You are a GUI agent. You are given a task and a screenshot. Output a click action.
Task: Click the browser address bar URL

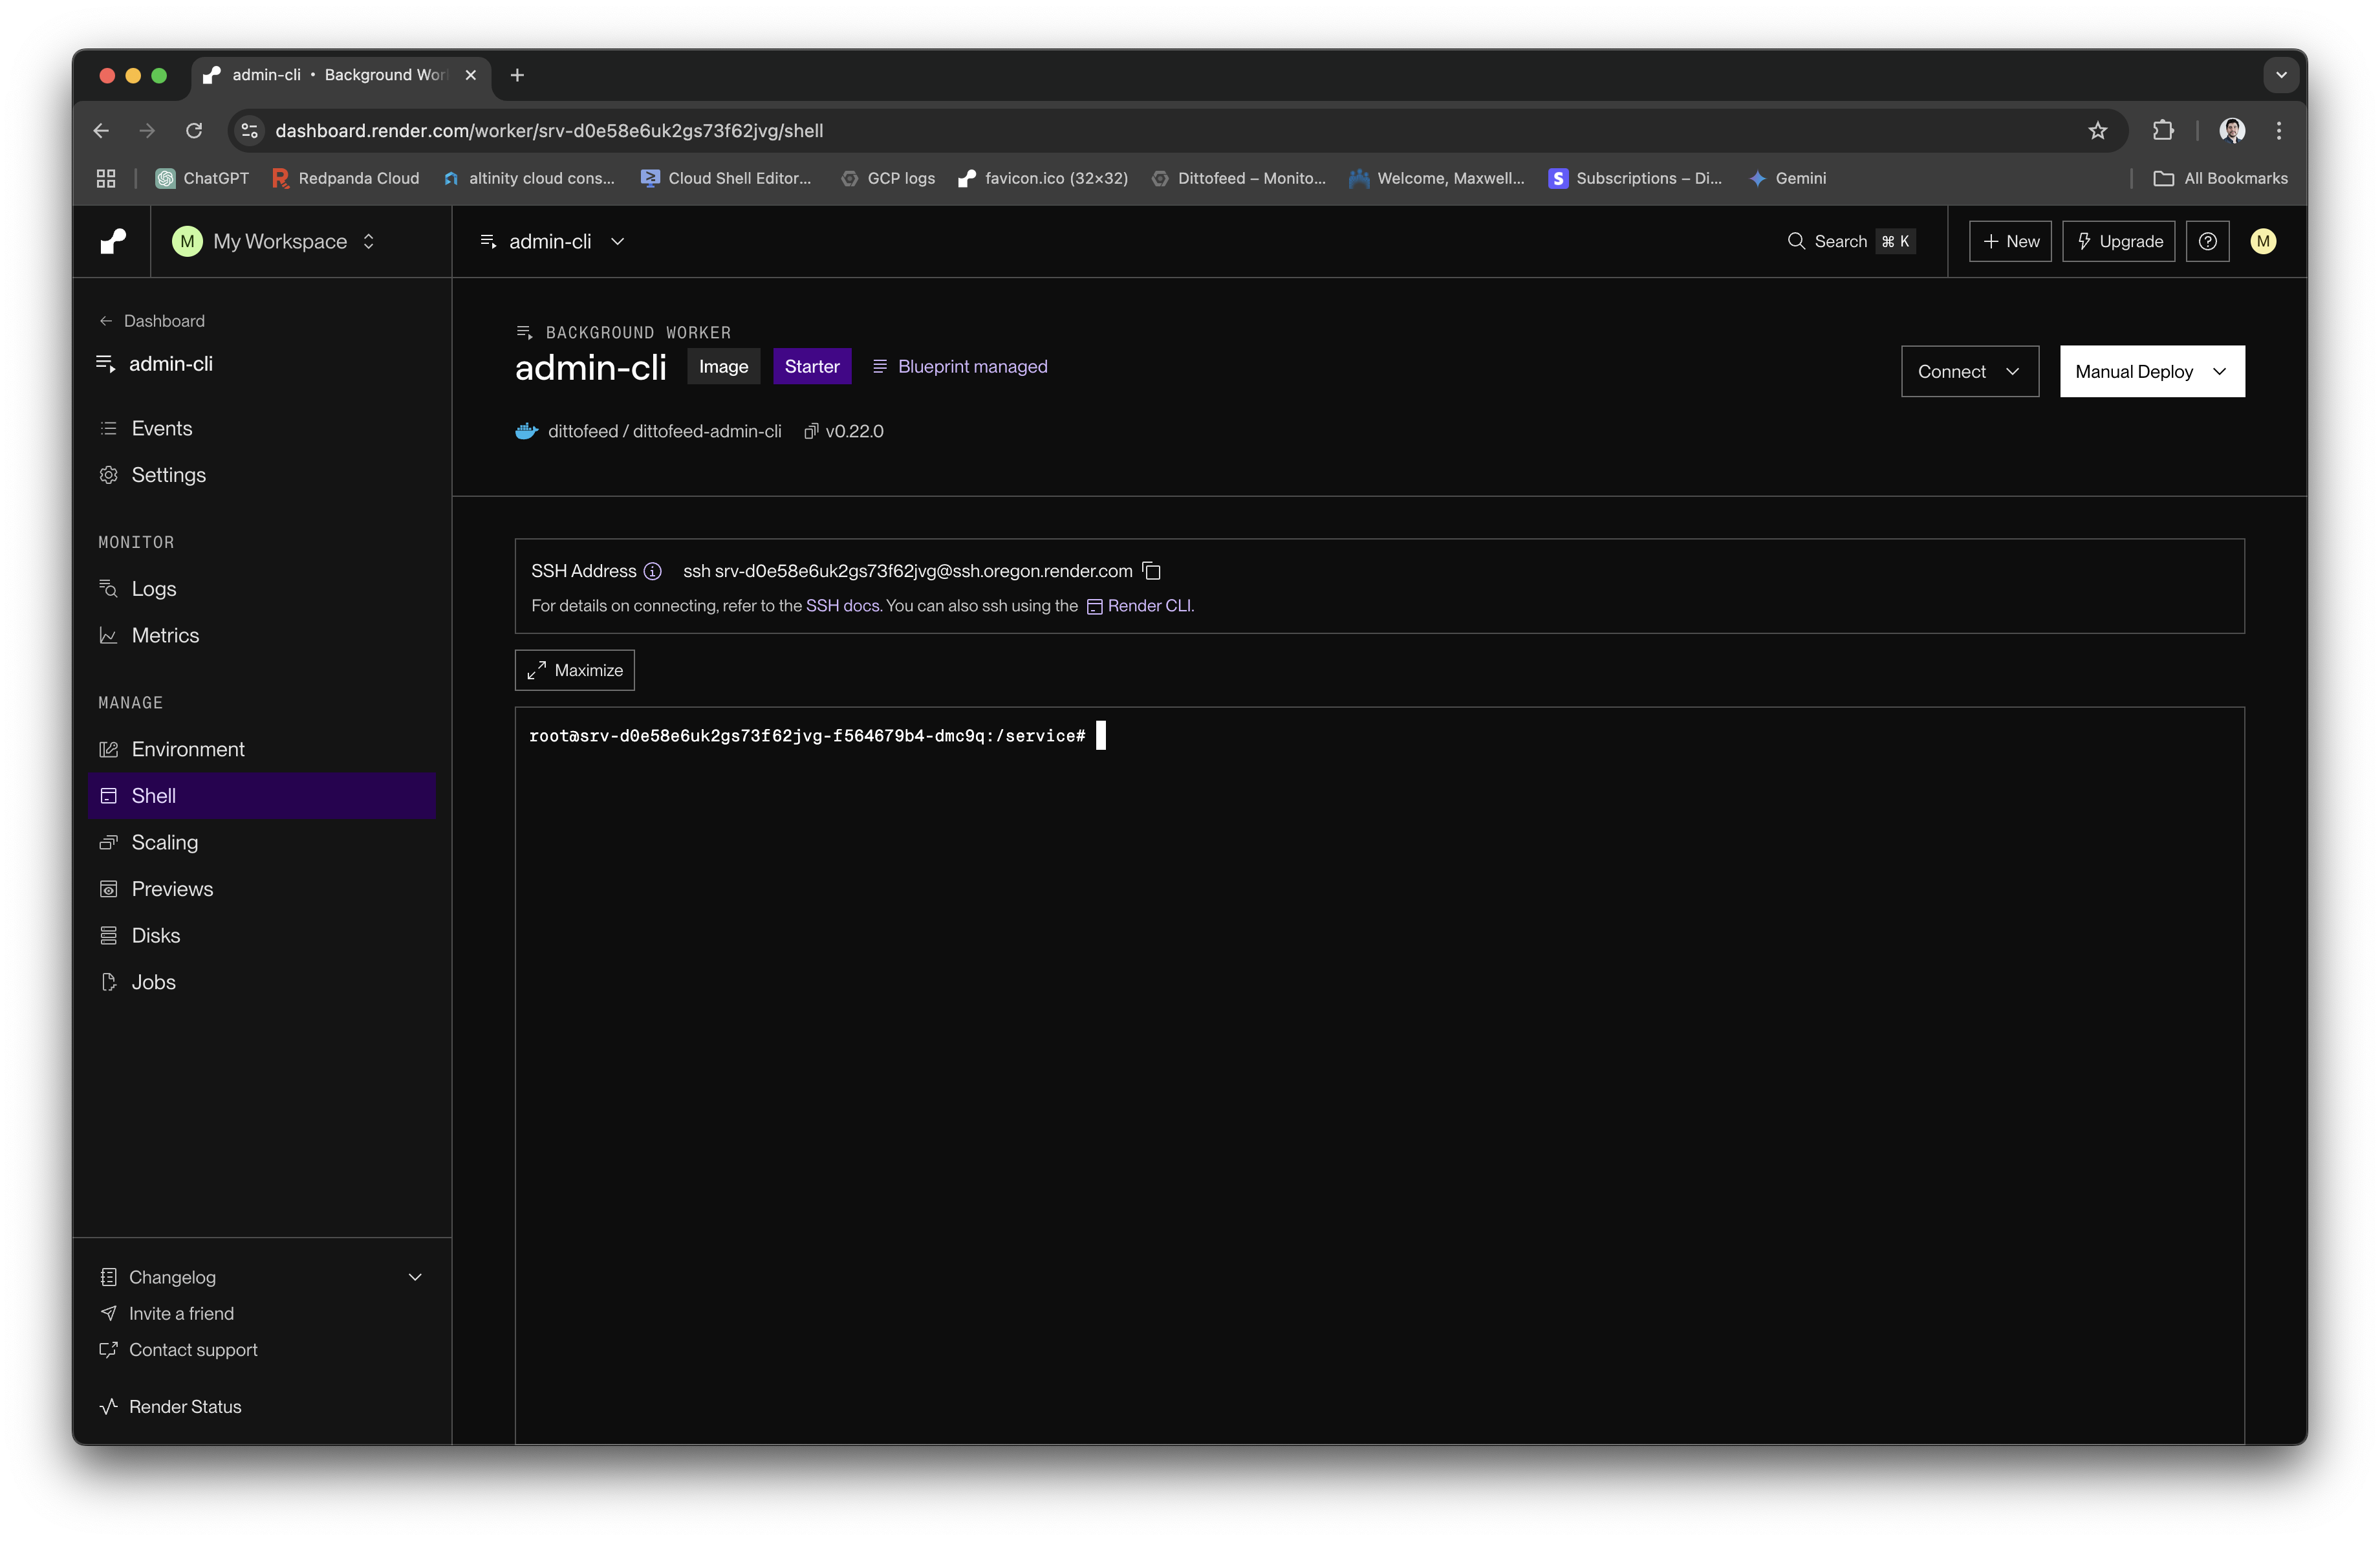[x=549, y=131]
